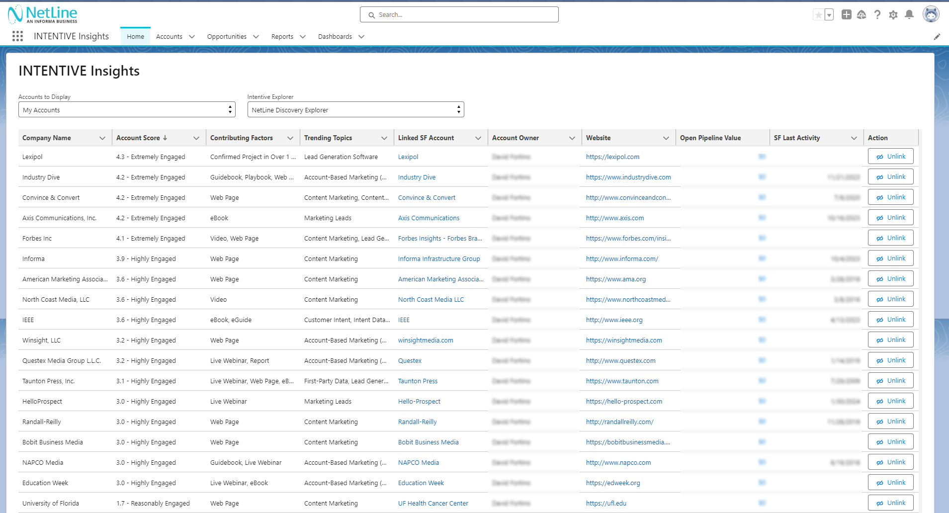Select the Home tab
Screen dimensions: 949x513
coord(135,36)
